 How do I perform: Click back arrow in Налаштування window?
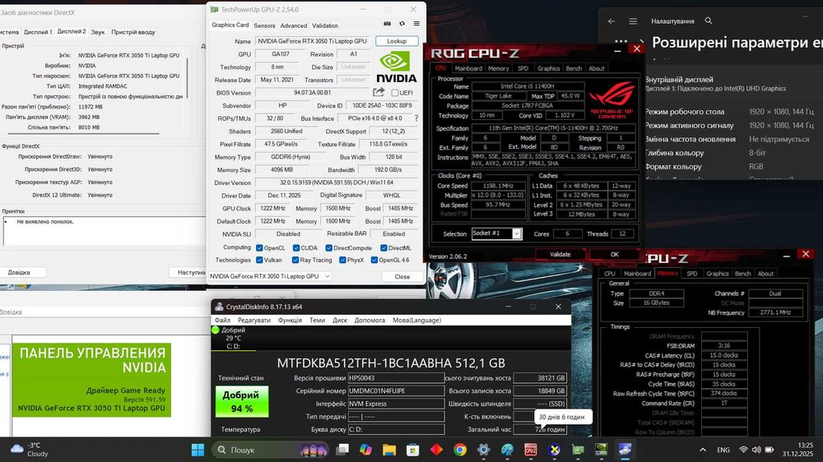click(x=611, y=21)
